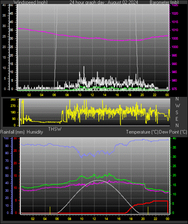Image resolution: width=188 pixels, height=224 pixels.
Task: Click the "Temperature (°C)" label
Action: (142, 132)
